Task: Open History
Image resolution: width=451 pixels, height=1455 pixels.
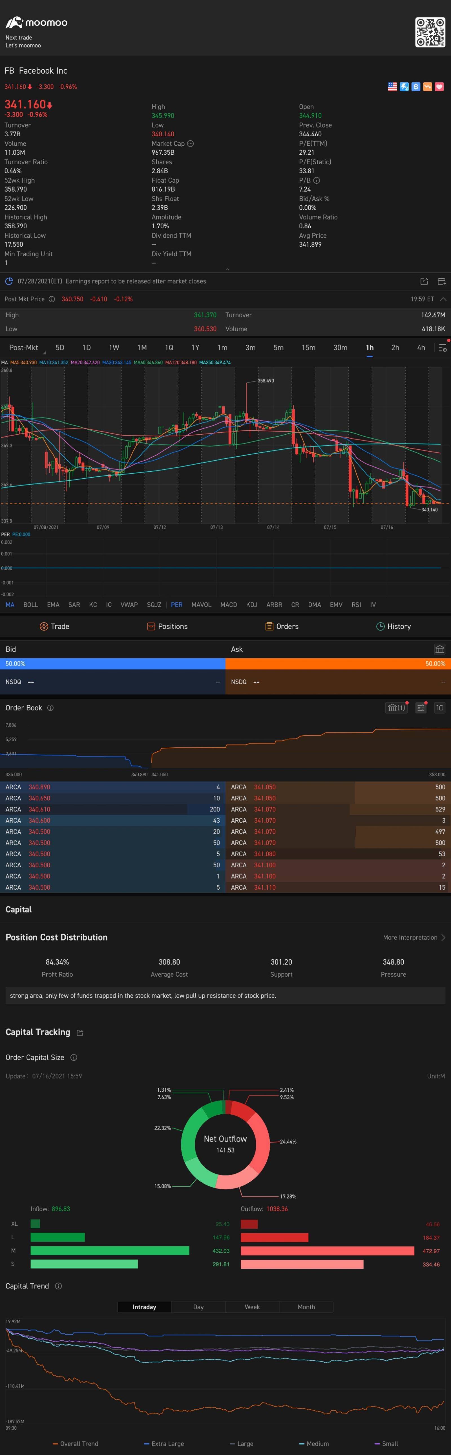Action: (x=393, y=626)
